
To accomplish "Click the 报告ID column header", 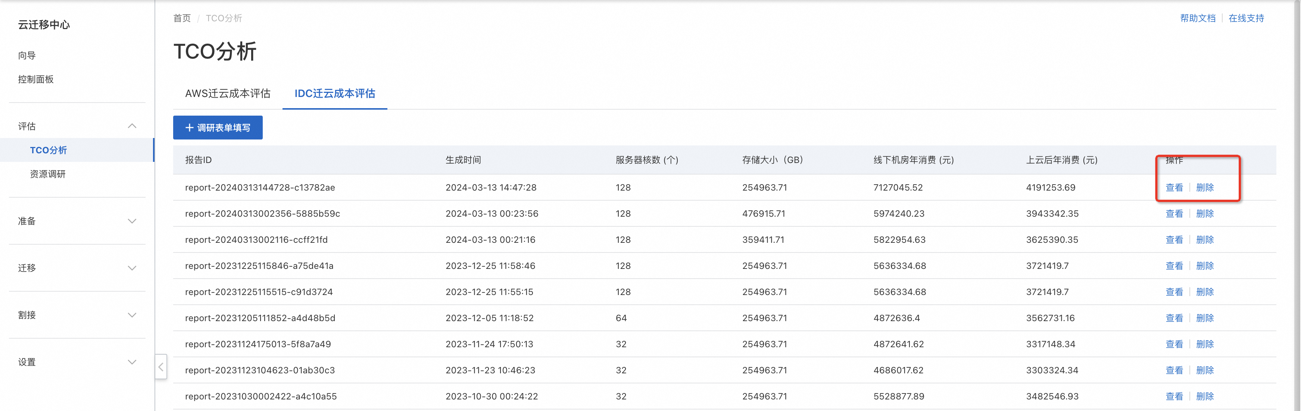I will point(199,160).
